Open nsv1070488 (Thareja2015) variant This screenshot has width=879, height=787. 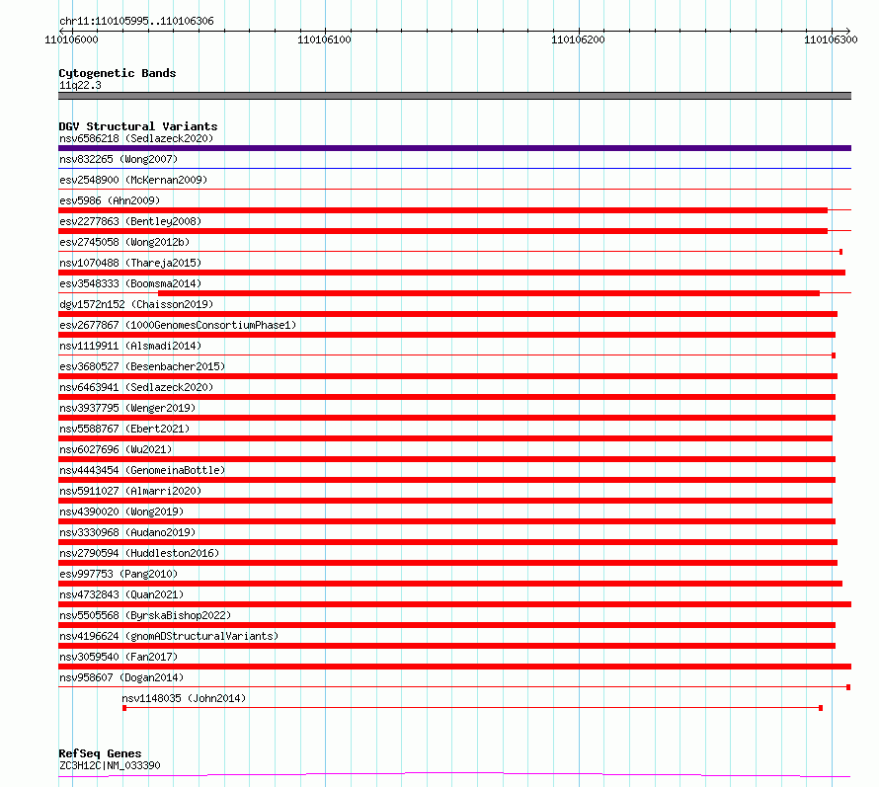click(130, 263)
